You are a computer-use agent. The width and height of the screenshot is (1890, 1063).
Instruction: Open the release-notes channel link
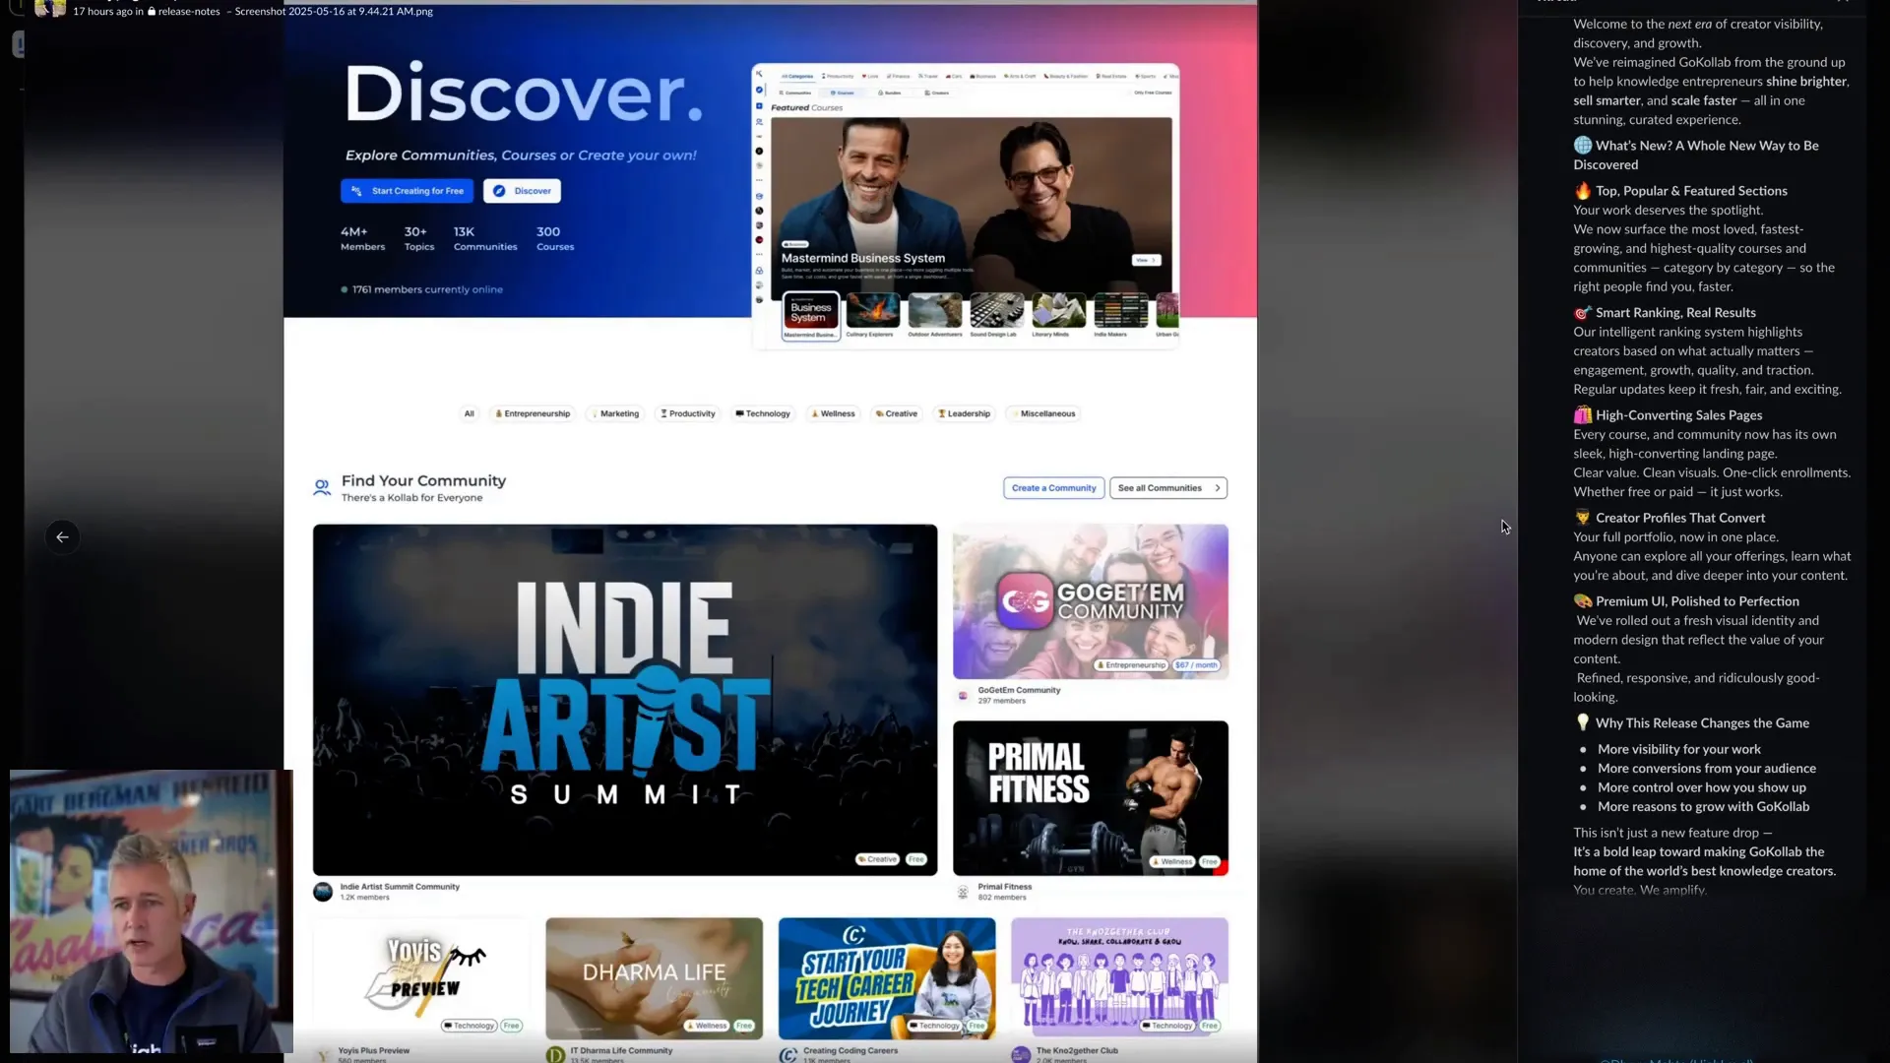pos(189,11)
